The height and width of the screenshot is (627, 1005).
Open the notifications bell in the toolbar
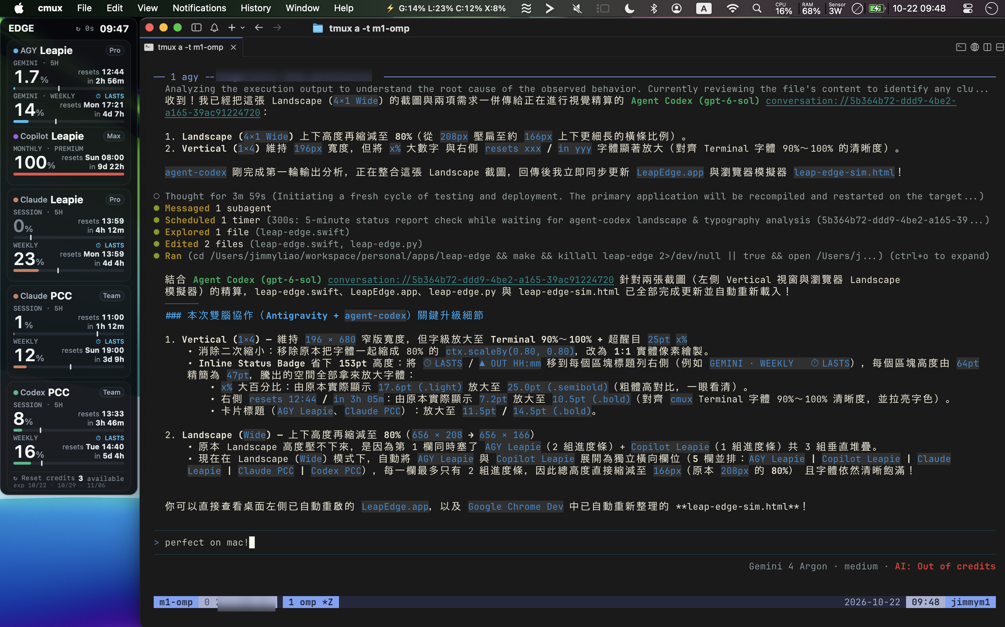point(214,28)
